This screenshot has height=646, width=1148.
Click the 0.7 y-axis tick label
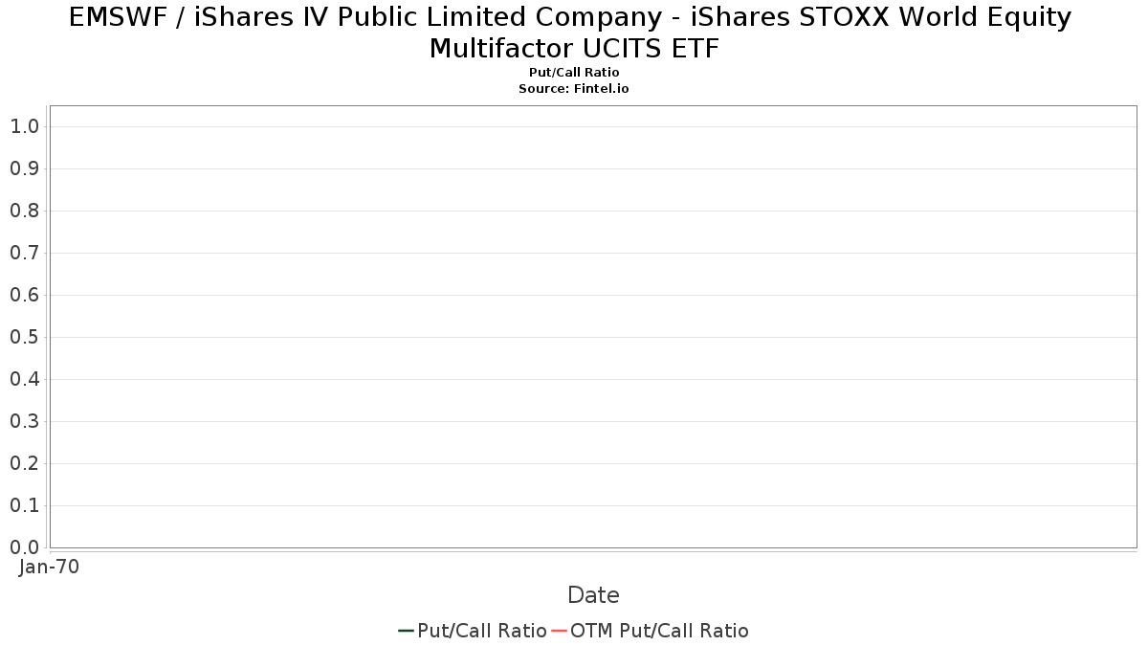pyautogui.click(x=25, y=253)
